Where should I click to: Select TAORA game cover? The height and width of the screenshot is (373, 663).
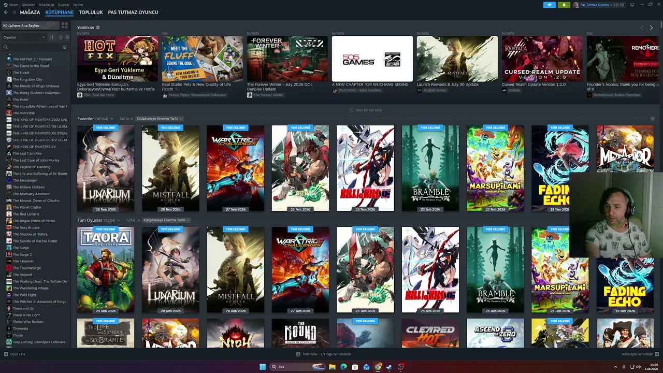106,270
